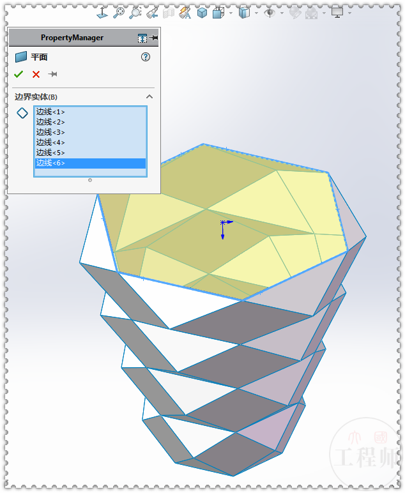Select 边线<3> in the list
Image resolution: width=405 pixels, height=493 pixels.
tap(90, 132)
